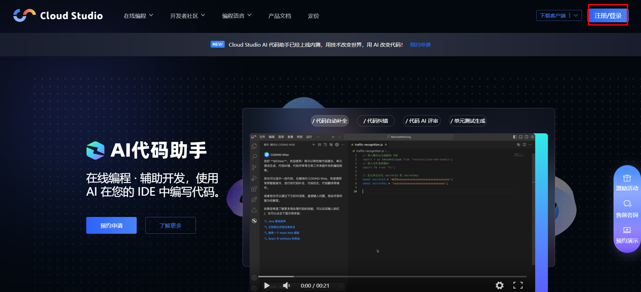Expand the 开发者社区 menu
The height and width of the screenshot is (292, 641).
[x=188, y=16]
